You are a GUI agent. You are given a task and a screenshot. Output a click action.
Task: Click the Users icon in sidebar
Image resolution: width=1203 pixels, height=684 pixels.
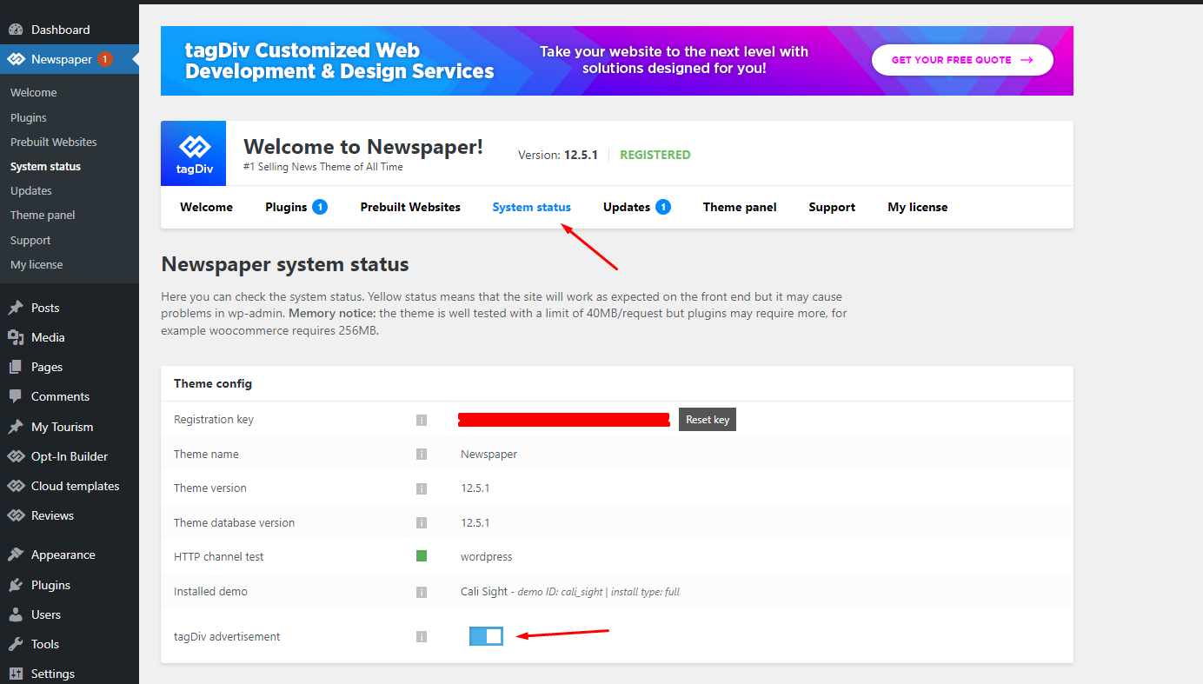tap(16, 614)
